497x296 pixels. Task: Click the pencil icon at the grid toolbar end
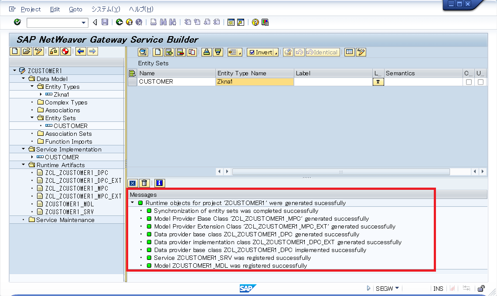coord(361,52)
